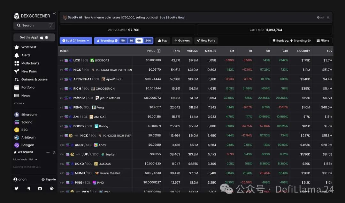Viewport: 345px width, 203px height.
Task: Go to Gainers & Losers page
Action: [x=34, y=79]
